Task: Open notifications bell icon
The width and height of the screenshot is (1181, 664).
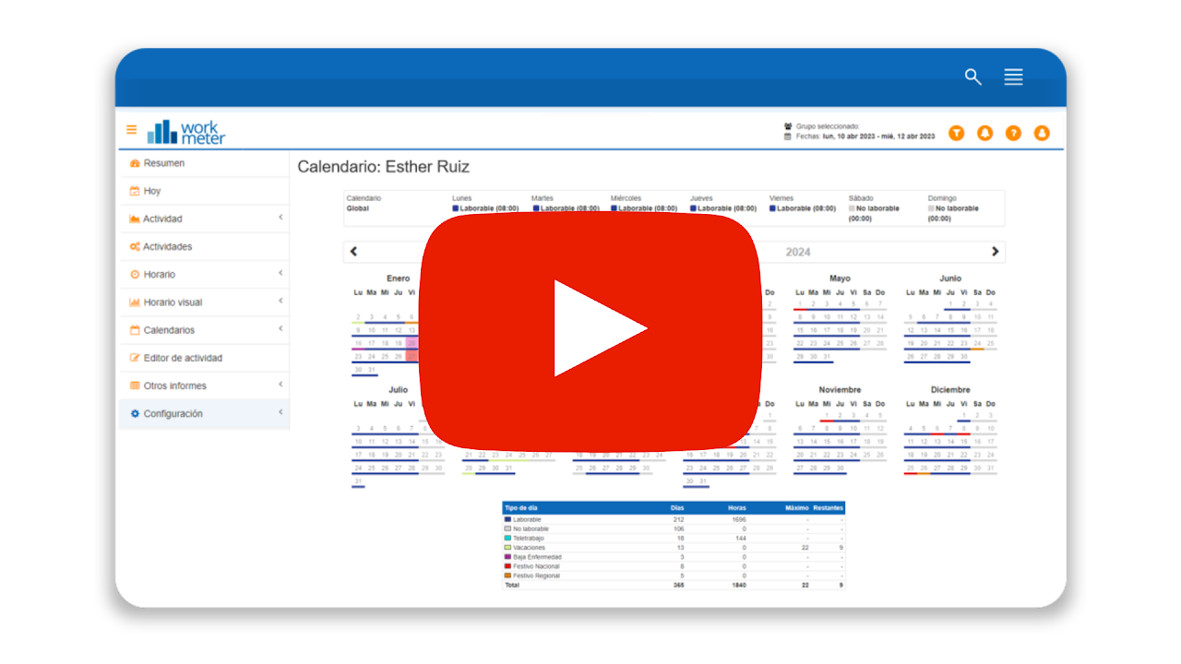Action: [x=984, y=133]
